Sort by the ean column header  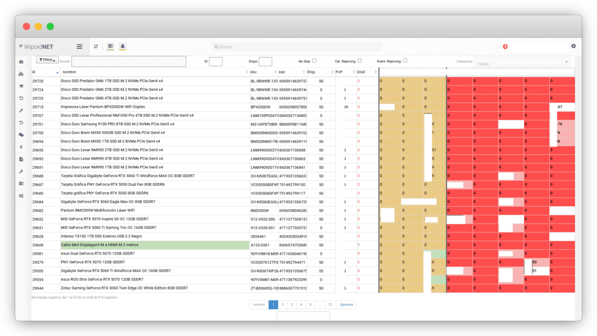click(292, 72)
